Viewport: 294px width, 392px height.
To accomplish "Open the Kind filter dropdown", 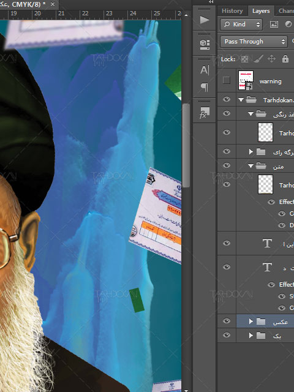I will pos(241,24).
